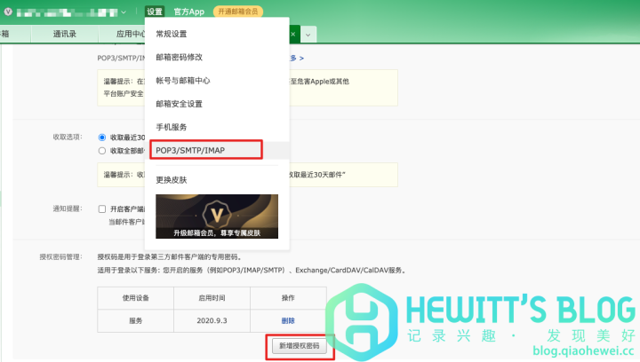Viewport: 640px width, 362px height.
Task: Expand the account dropdown arrow beside the username
Action: [124, 12]
